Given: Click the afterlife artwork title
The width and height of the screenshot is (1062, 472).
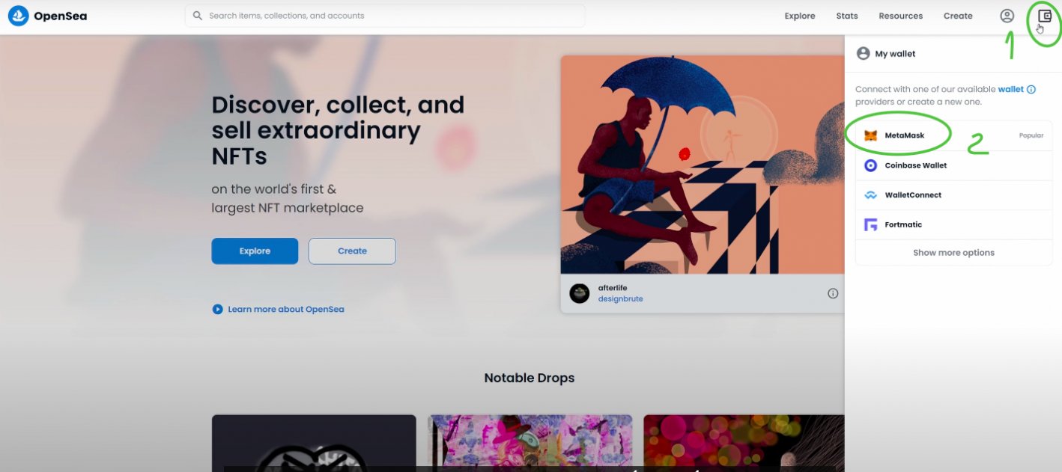Looking at the screenshot, I should pyautogui.click(x=611, y=288).
